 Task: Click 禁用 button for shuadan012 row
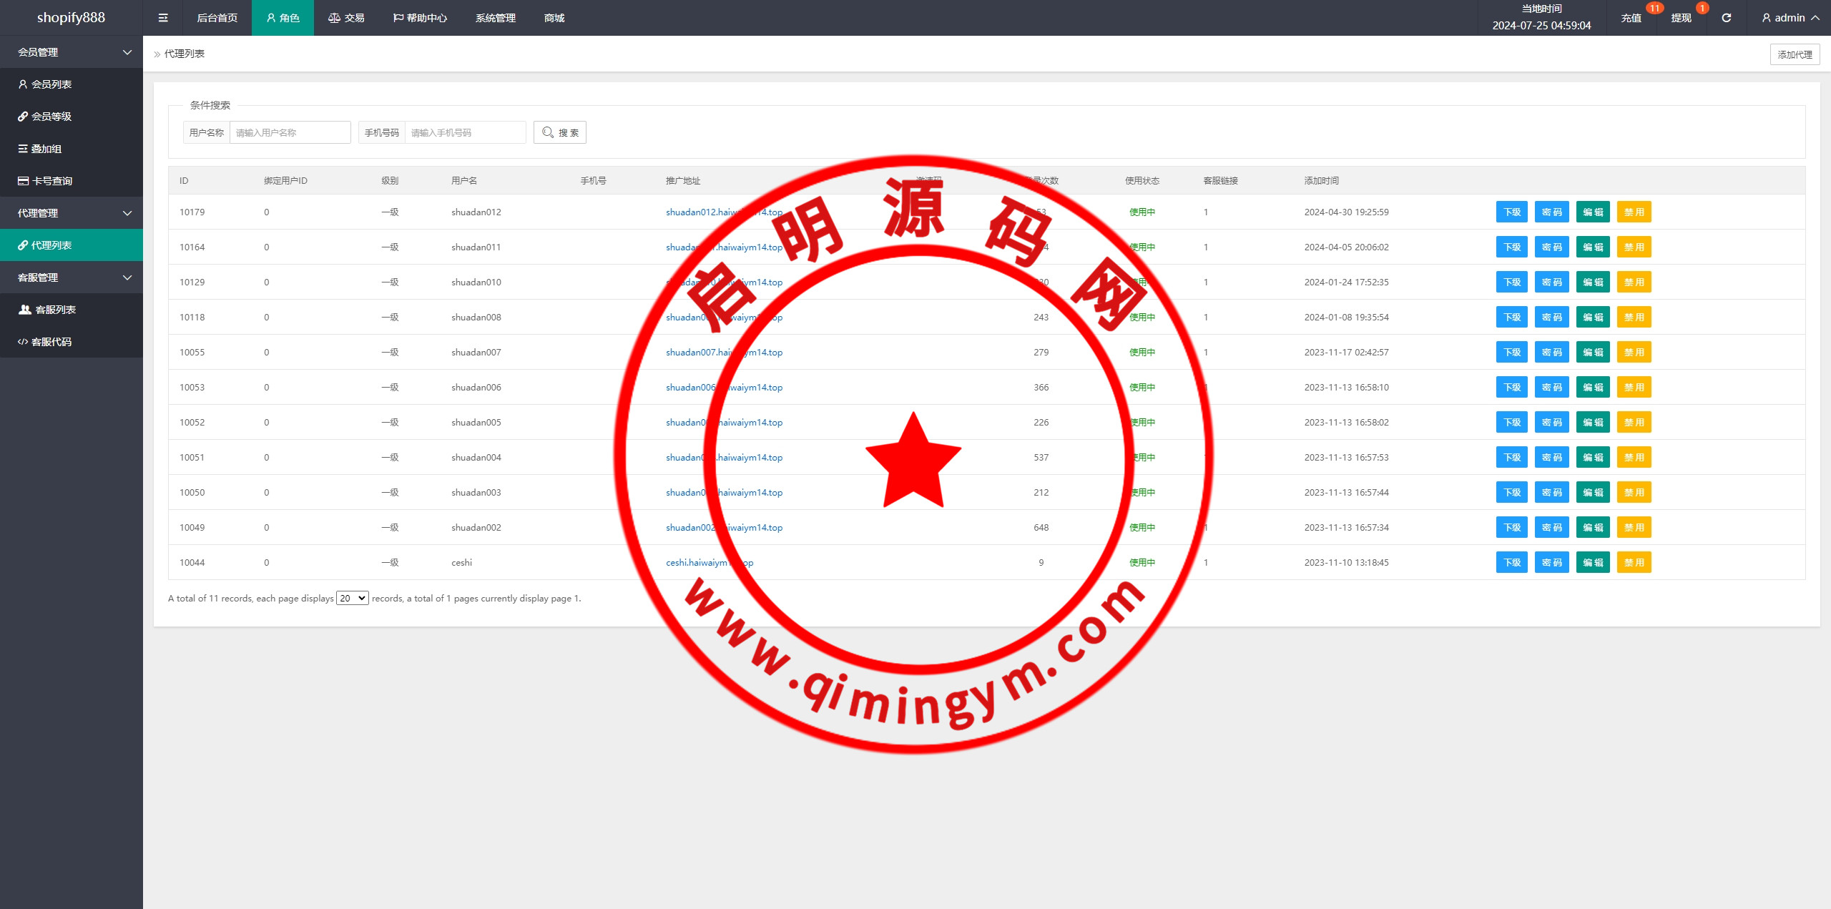1634,212
